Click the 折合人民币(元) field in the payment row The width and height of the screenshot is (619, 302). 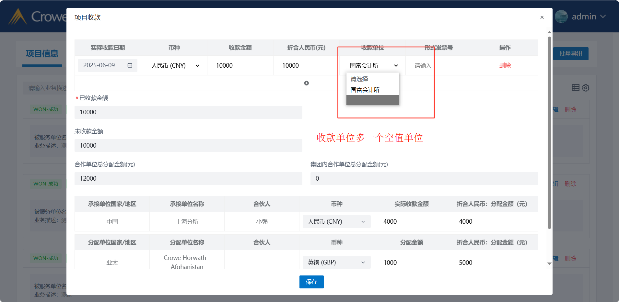[x=306, y=65]
